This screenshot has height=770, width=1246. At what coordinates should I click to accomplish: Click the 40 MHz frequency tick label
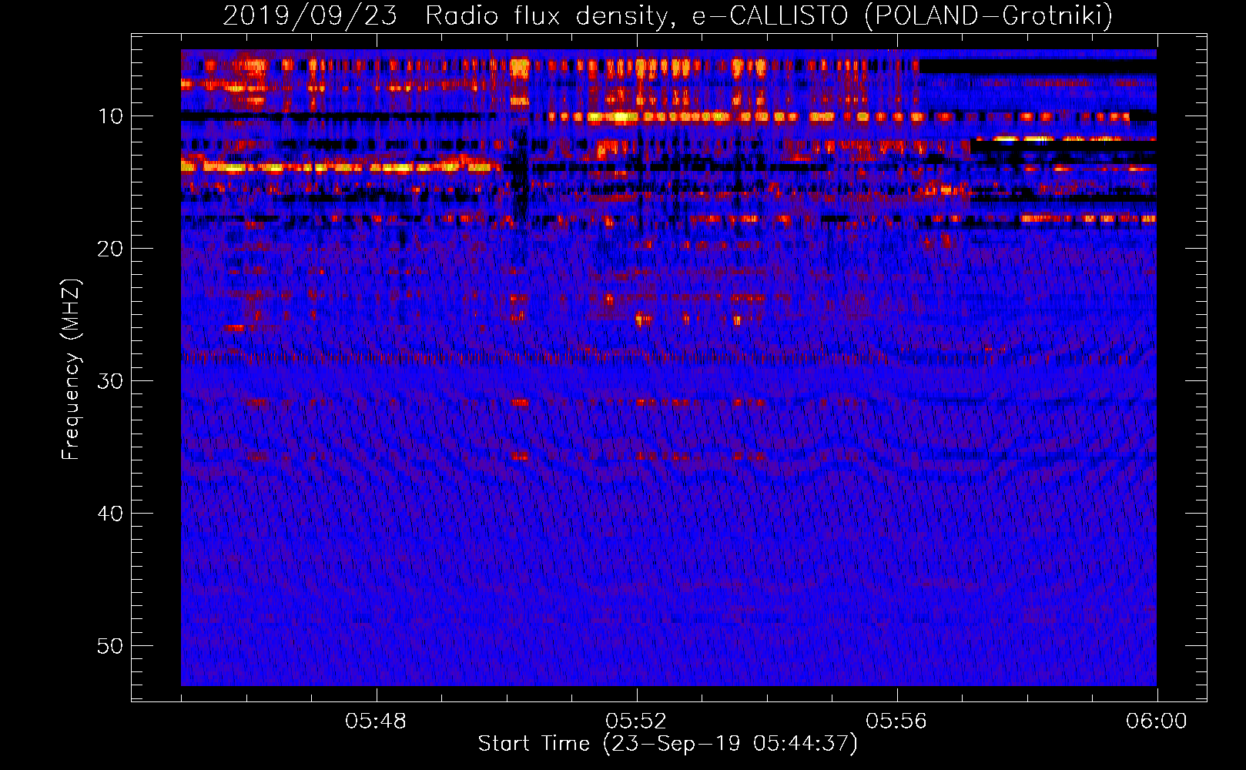[111, 514]
